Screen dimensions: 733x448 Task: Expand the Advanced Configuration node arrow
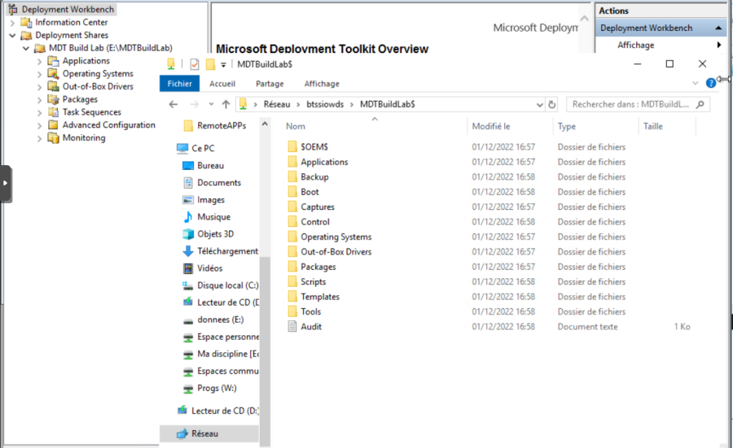point(40,125)
